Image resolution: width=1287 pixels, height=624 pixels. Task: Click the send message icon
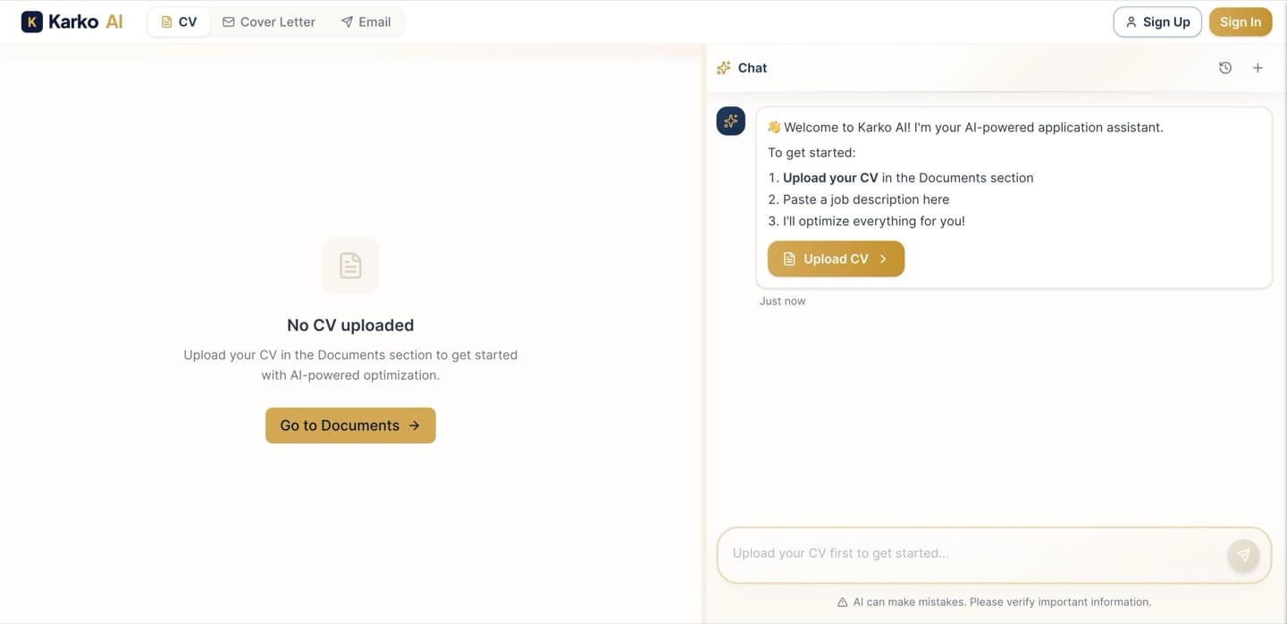(1243, 554)
